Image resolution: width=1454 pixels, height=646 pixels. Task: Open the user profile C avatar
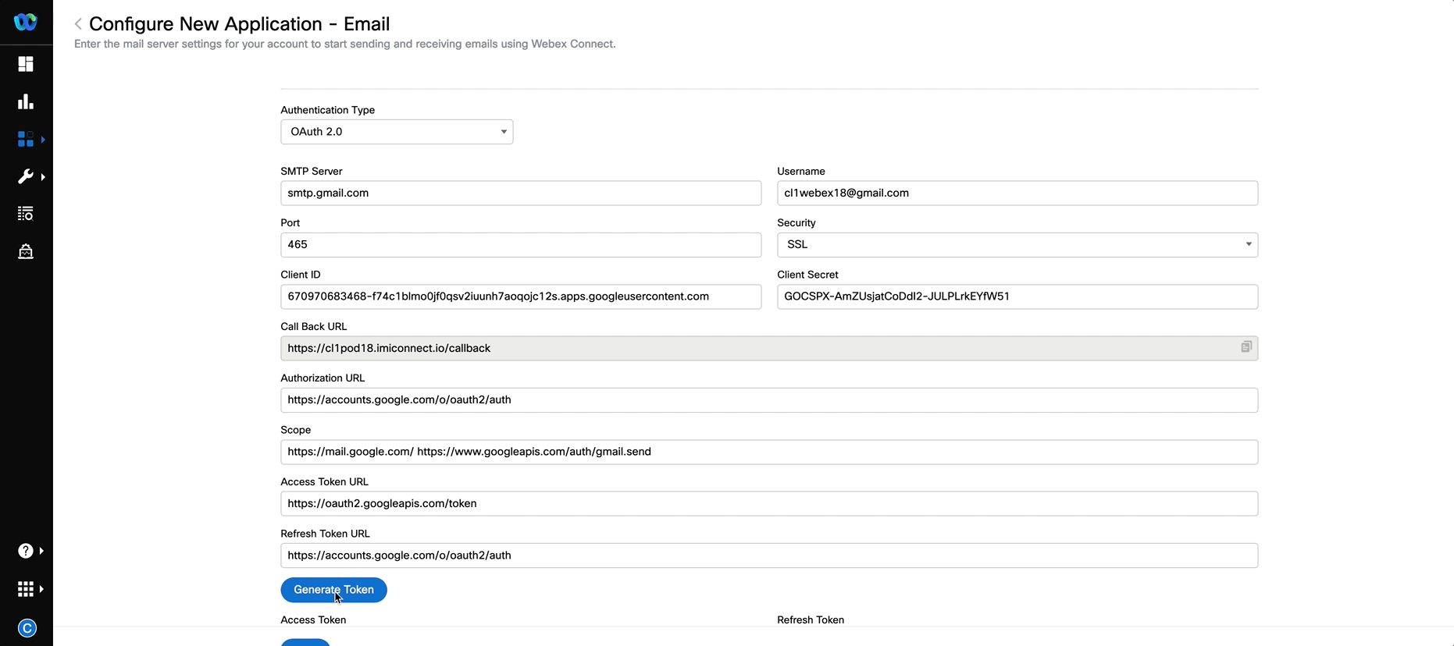(x=27, y=628)
